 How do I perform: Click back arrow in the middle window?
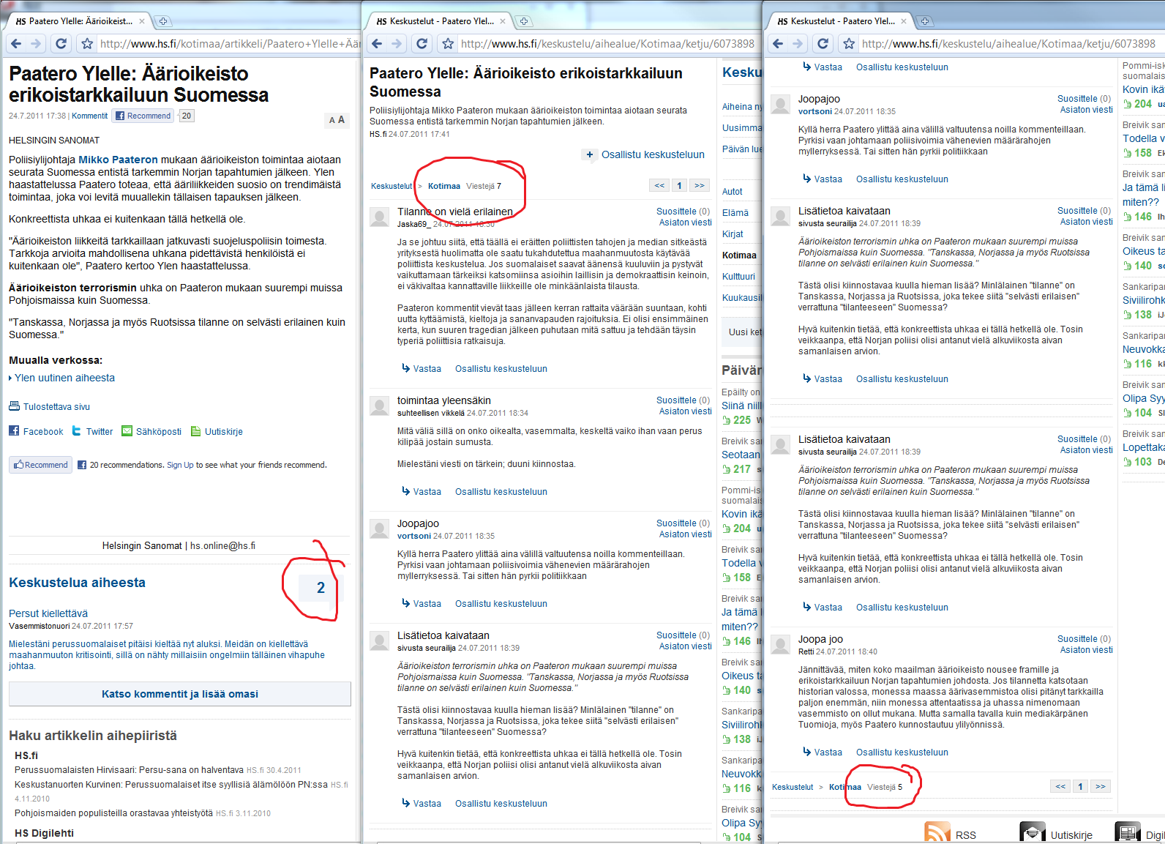[376, 44]
